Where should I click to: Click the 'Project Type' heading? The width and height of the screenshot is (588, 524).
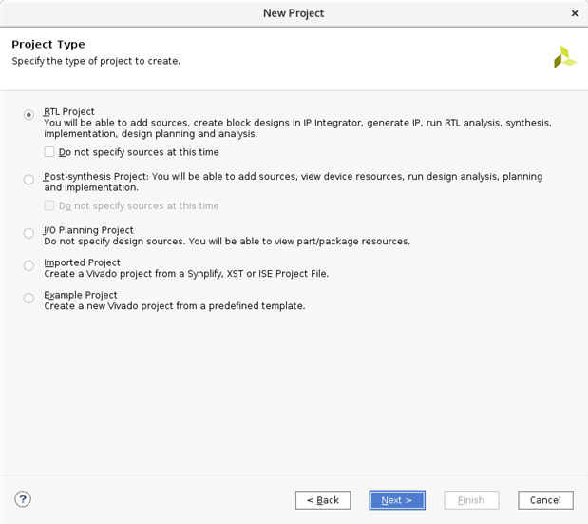pyautogui.click(x=48, y=45)
